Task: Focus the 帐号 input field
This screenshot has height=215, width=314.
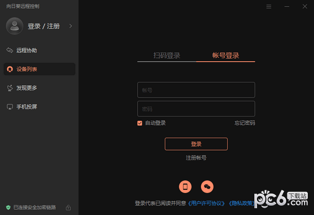Action: click(196, 90)
